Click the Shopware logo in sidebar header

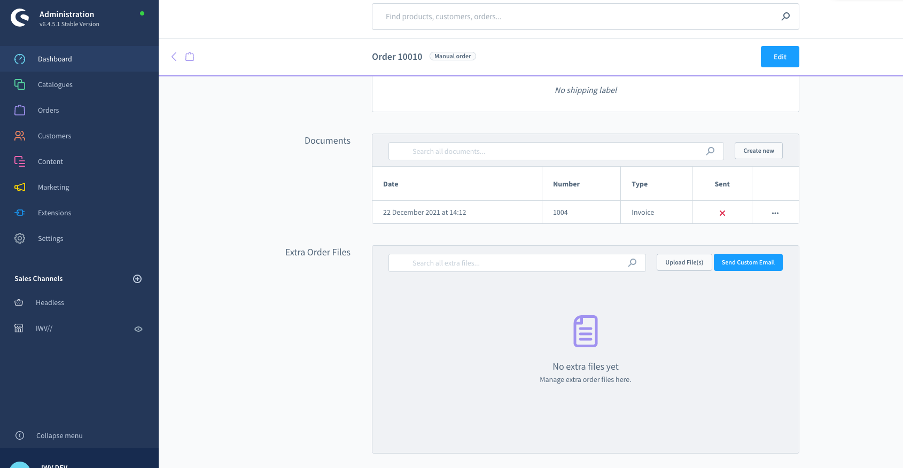click(20, 18)
